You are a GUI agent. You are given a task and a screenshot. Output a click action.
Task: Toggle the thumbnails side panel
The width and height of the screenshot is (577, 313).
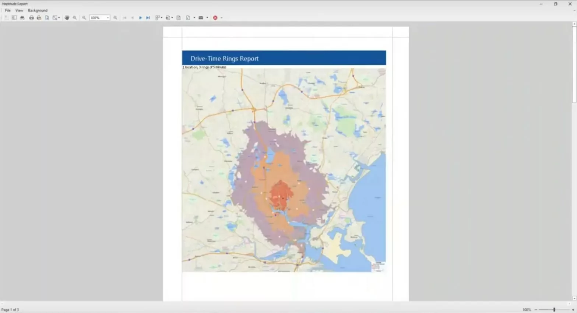pos(14,18)
